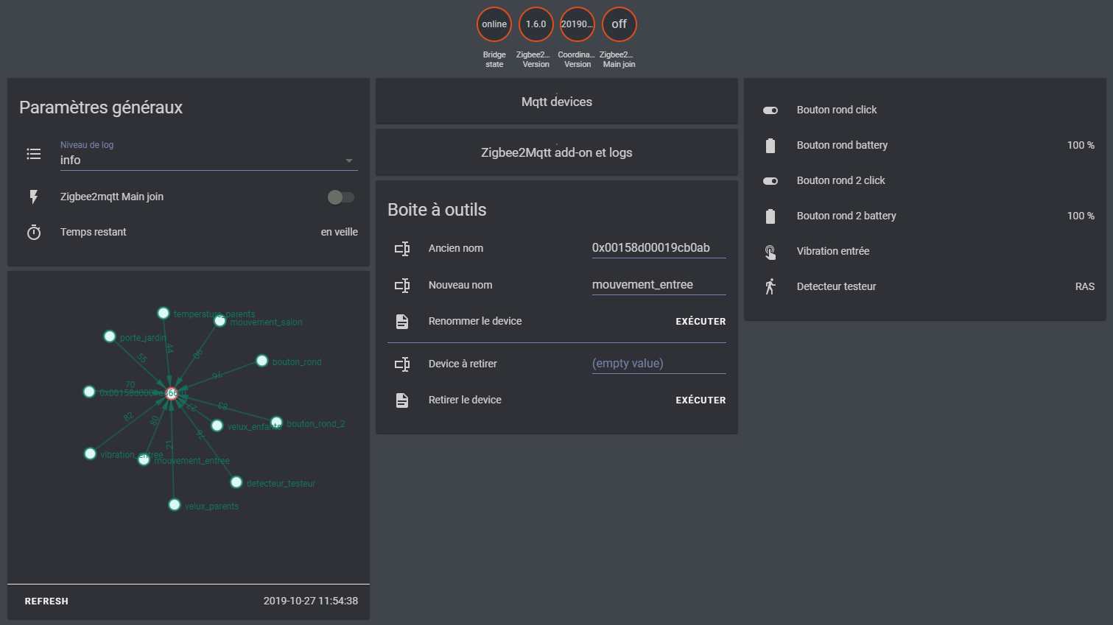
Task: Execute Retirer le device
Action: (x=701, y=400)
